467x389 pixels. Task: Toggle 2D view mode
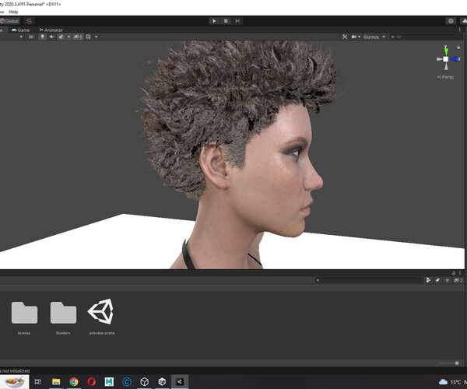pos(31,37)
